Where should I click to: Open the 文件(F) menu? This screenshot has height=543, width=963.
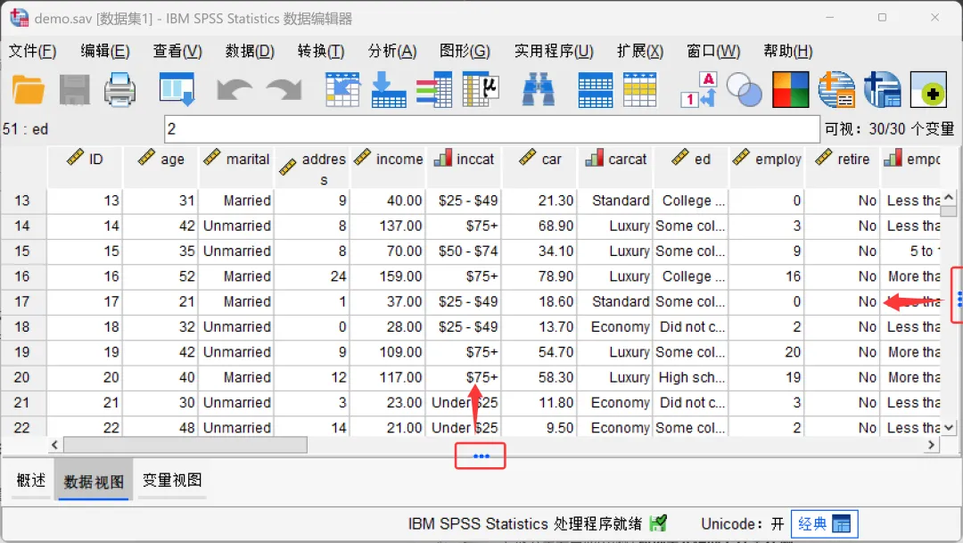[x=33, y=51]
